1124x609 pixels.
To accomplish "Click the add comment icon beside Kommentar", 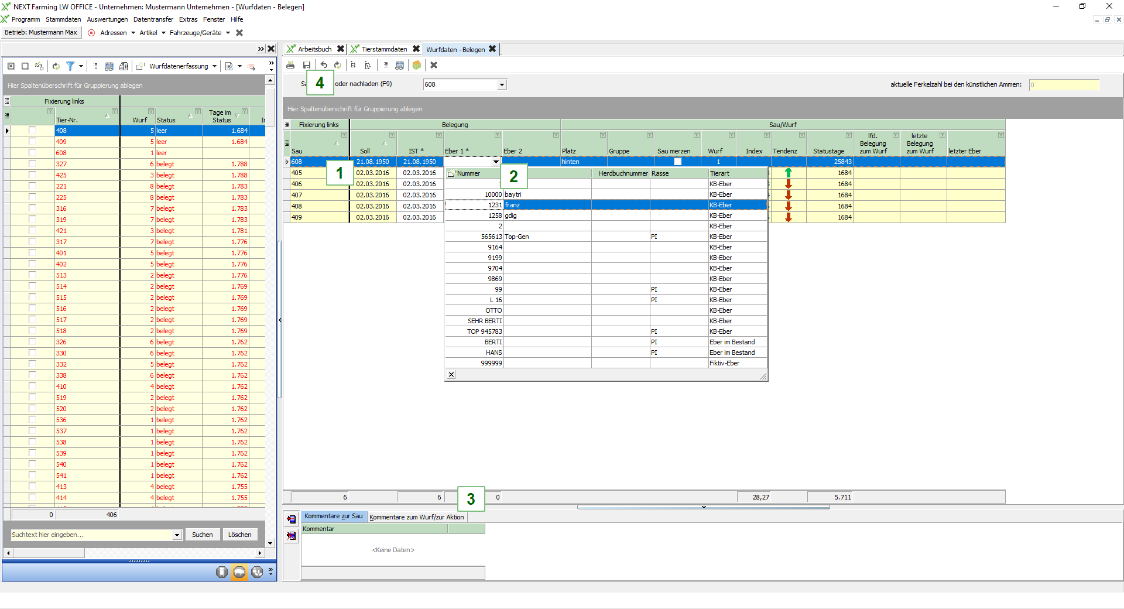I will (x=291, y=519).
